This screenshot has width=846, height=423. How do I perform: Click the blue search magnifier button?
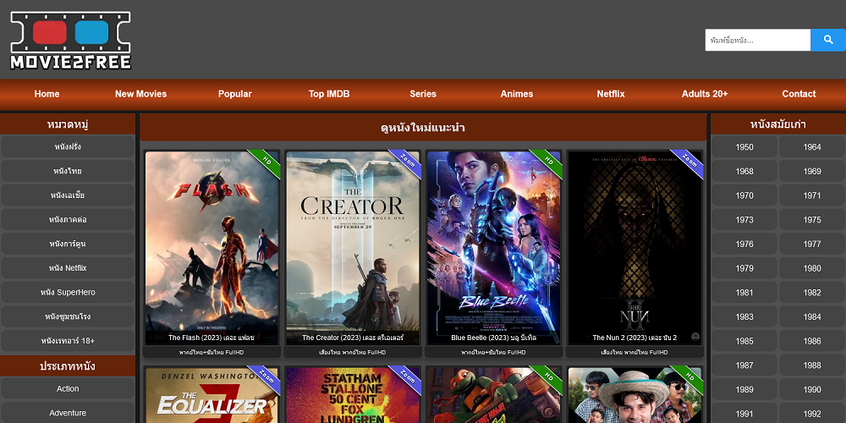pyautogui.click(x=828, y=40)
